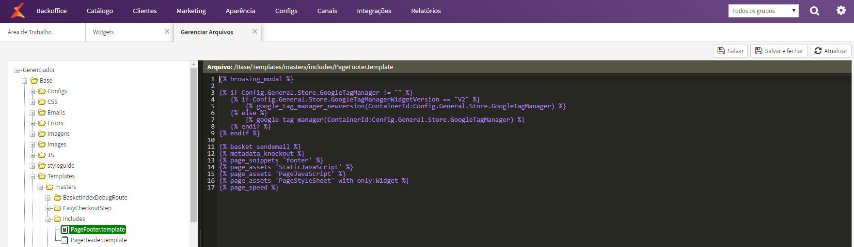Open the Configs top menu
The height and width of the screenshot is (247, 854).
coord(286,11)
